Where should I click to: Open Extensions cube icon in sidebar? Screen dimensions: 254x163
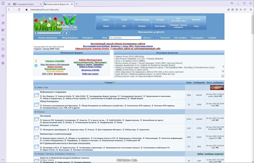[3, 56]
